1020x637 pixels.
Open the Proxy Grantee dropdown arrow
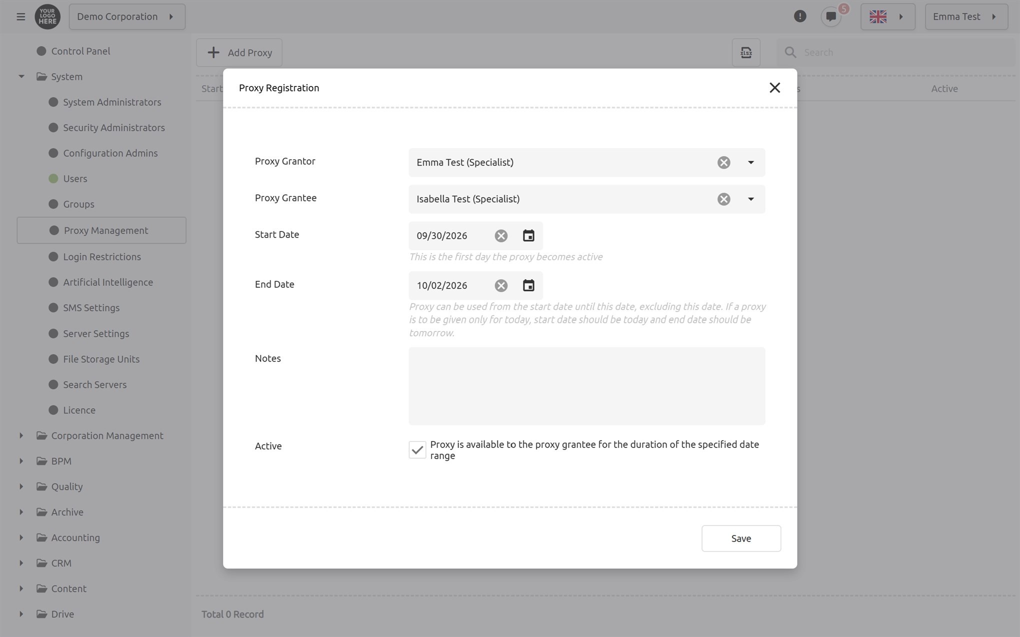(x=750, y=199)
